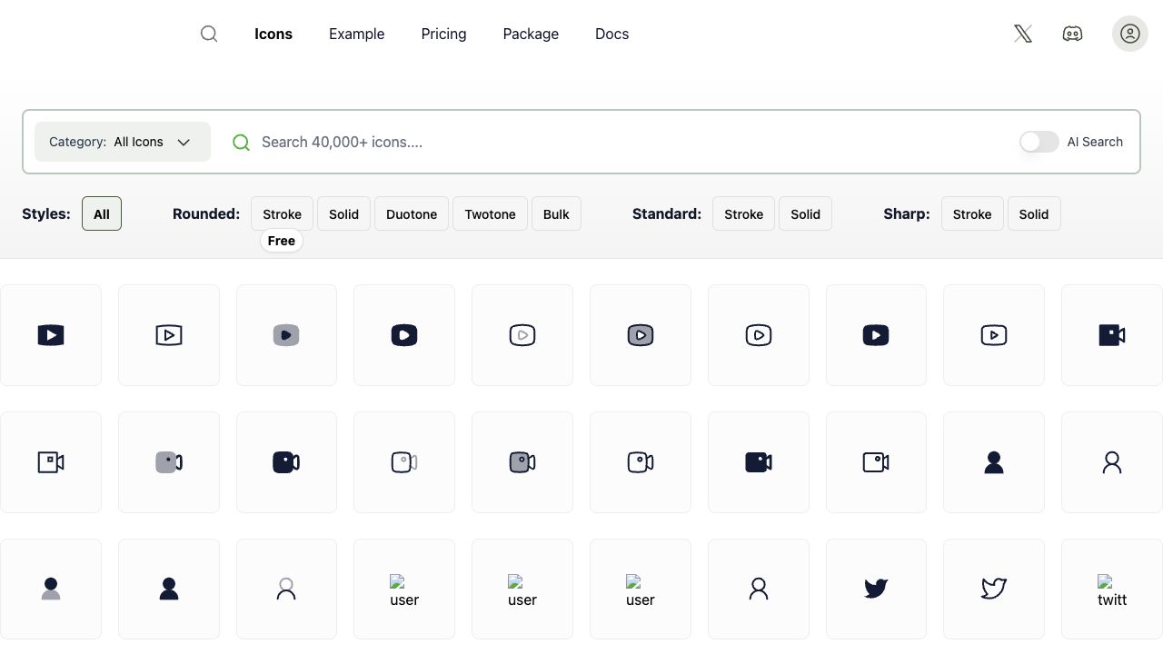Select the All styles filter
The height and width of the screenshot is (654, 1163).
click(x=102, y=214)
